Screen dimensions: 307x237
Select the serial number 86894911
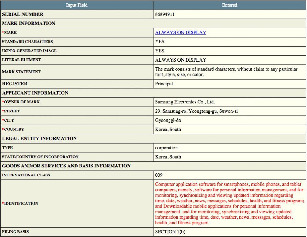pos(165,14)
